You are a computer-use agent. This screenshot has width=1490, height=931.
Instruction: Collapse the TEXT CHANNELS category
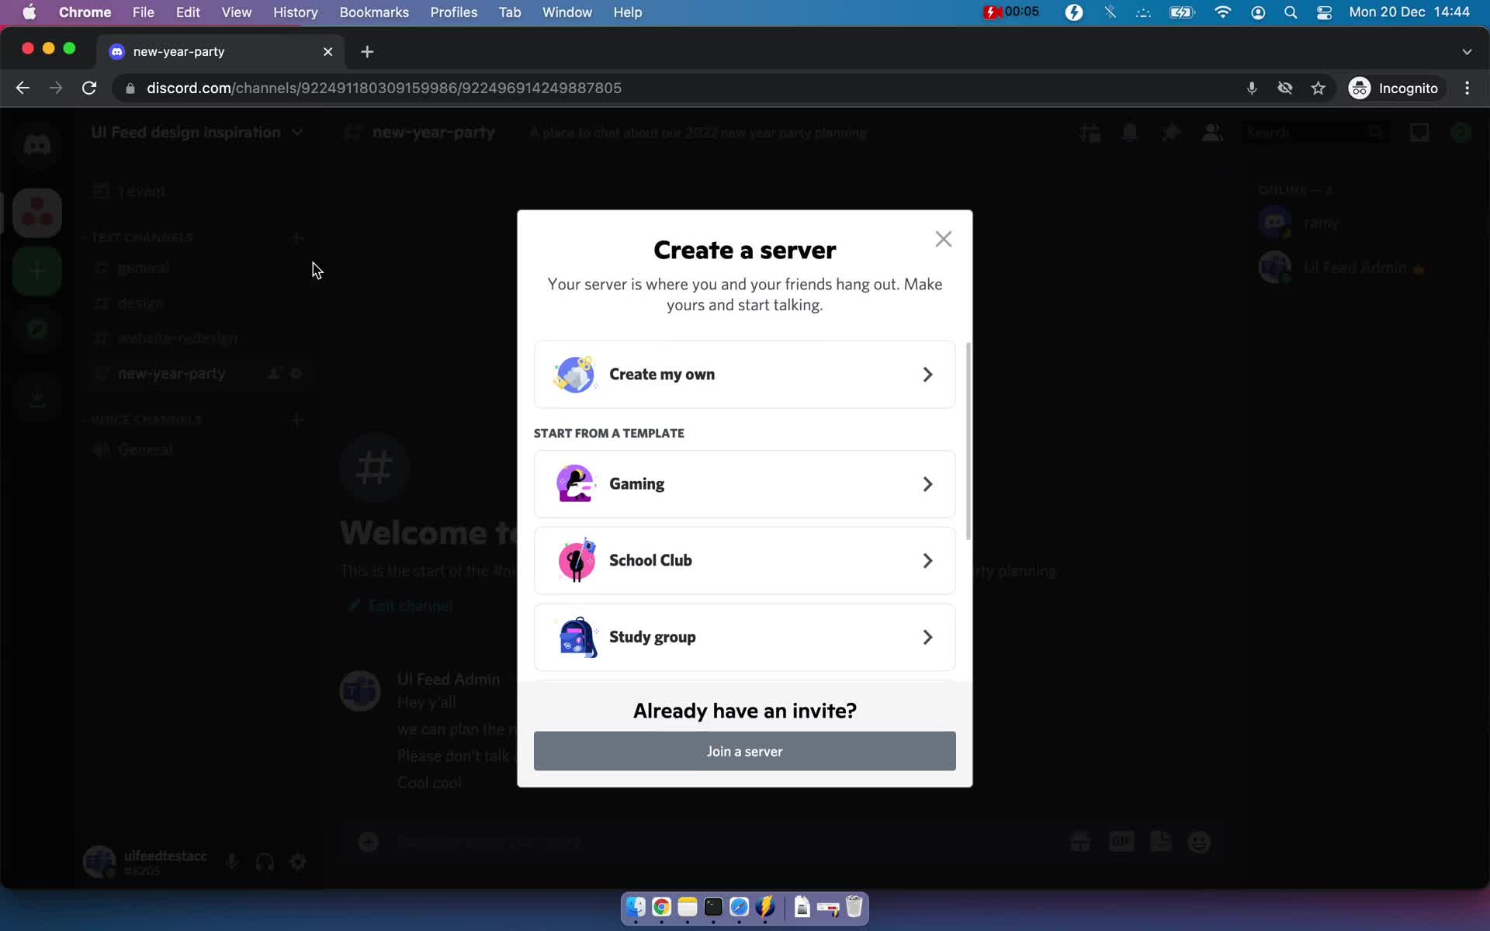coord(141,237)
